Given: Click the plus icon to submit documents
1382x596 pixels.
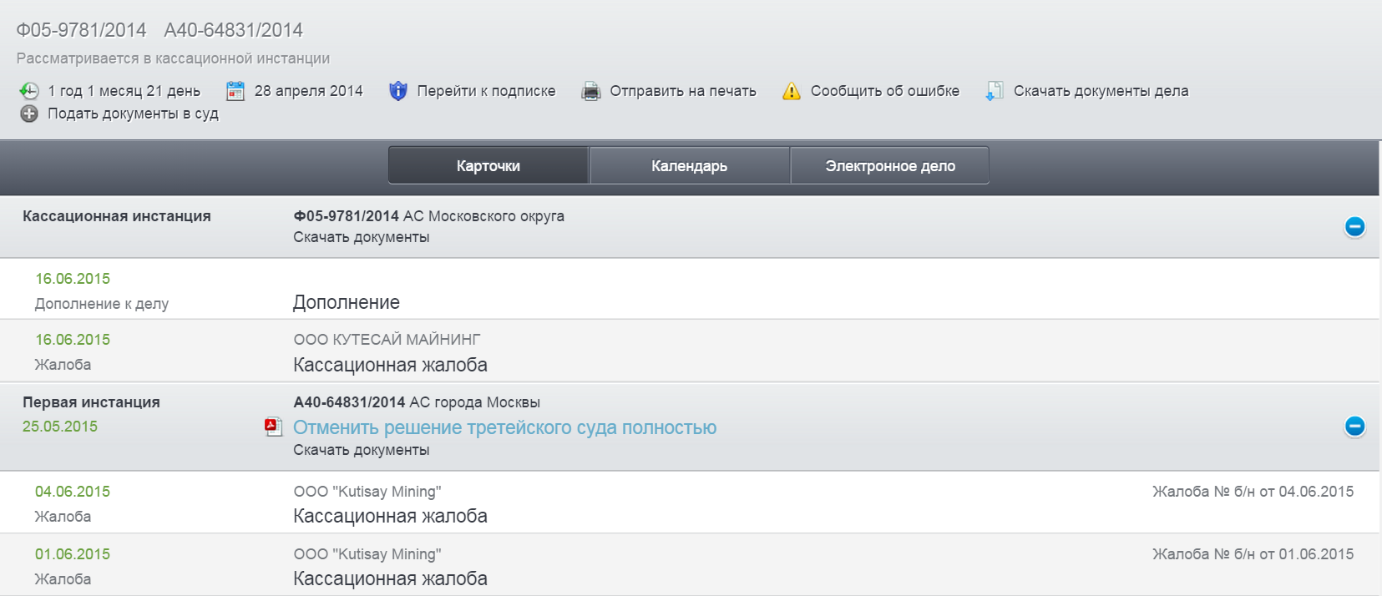Looking at the screenshot, I should click(x=29, y=114).
